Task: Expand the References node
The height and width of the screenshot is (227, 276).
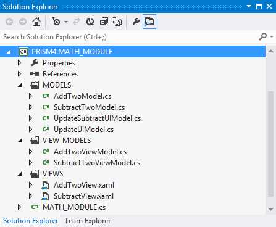Action: pos(19,74)
